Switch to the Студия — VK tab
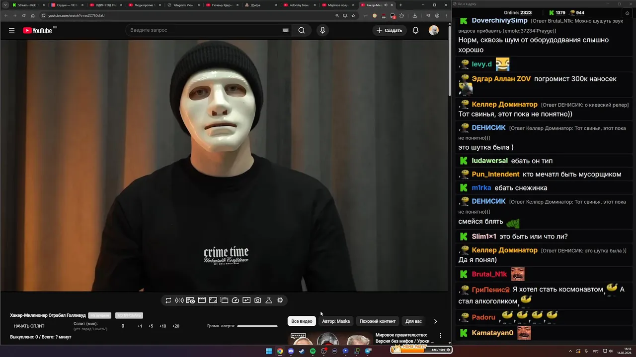 67,5
